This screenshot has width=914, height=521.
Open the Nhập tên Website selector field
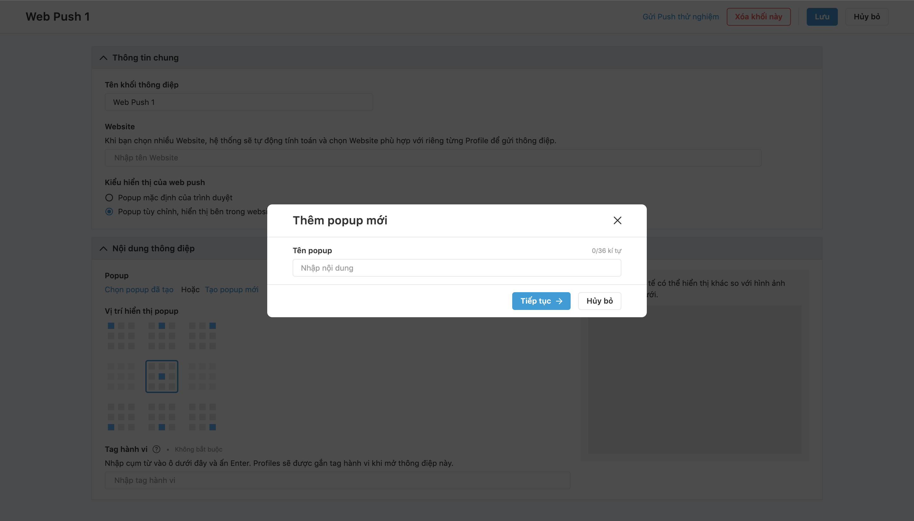[433, 158]
